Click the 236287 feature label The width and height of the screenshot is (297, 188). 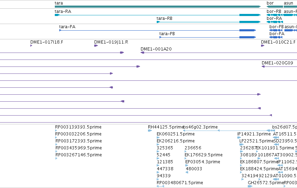[x=248, y=148]
